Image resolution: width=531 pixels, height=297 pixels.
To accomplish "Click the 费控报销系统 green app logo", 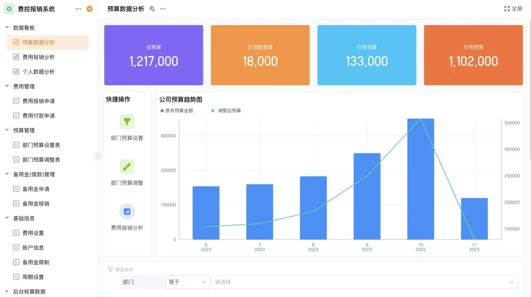I will (x=9, y=9).
